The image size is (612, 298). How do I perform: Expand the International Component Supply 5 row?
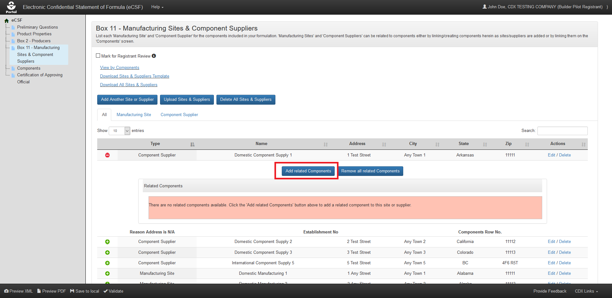pyautogui.click(x=107, y=263)
